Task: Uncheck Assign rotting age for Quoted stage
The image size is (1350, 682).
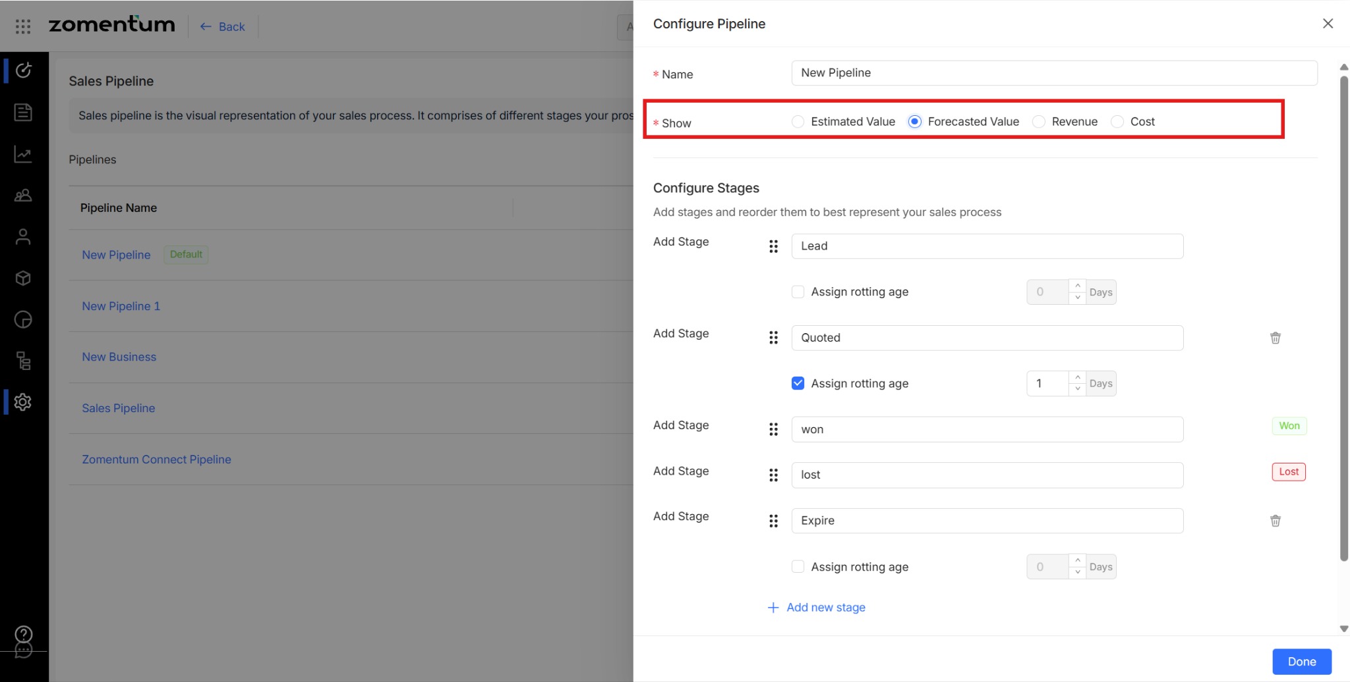Action: pos(798,383)
